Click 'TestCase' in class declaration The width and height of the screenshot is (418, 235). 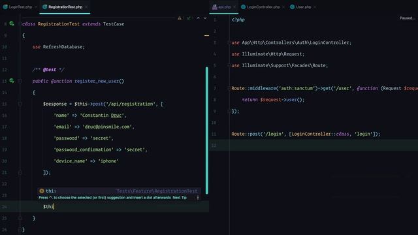tap(114, 23)
